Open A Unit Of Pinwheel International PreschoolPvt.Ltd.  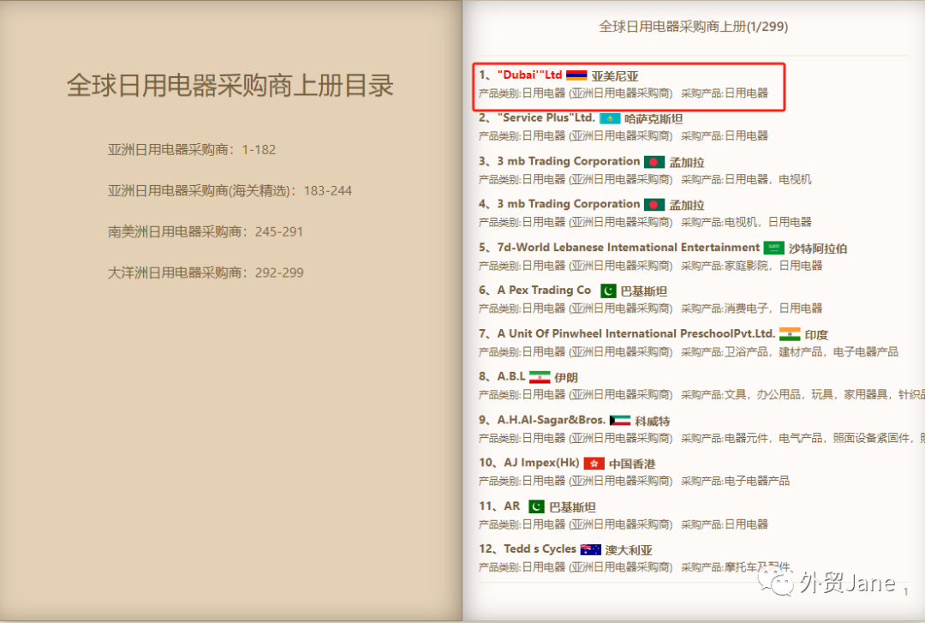click(636, 333)
